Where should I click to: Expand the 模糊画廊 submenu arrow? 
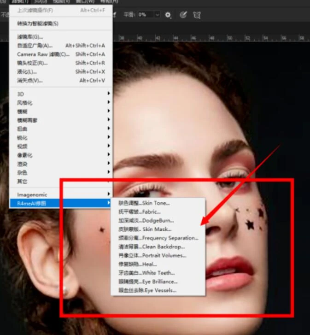click(x=109, y=120)
